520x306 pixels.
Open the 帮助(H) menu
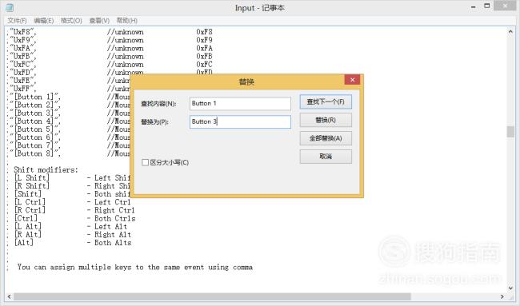coord(127,21)
